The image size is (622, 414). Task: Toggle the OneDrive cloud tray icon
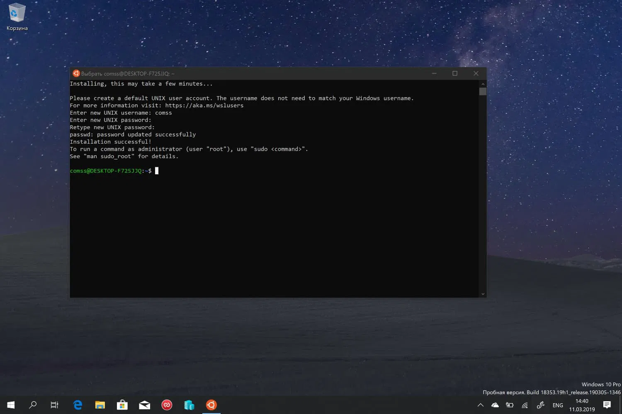pyautogui.click(x=495, y=405)
